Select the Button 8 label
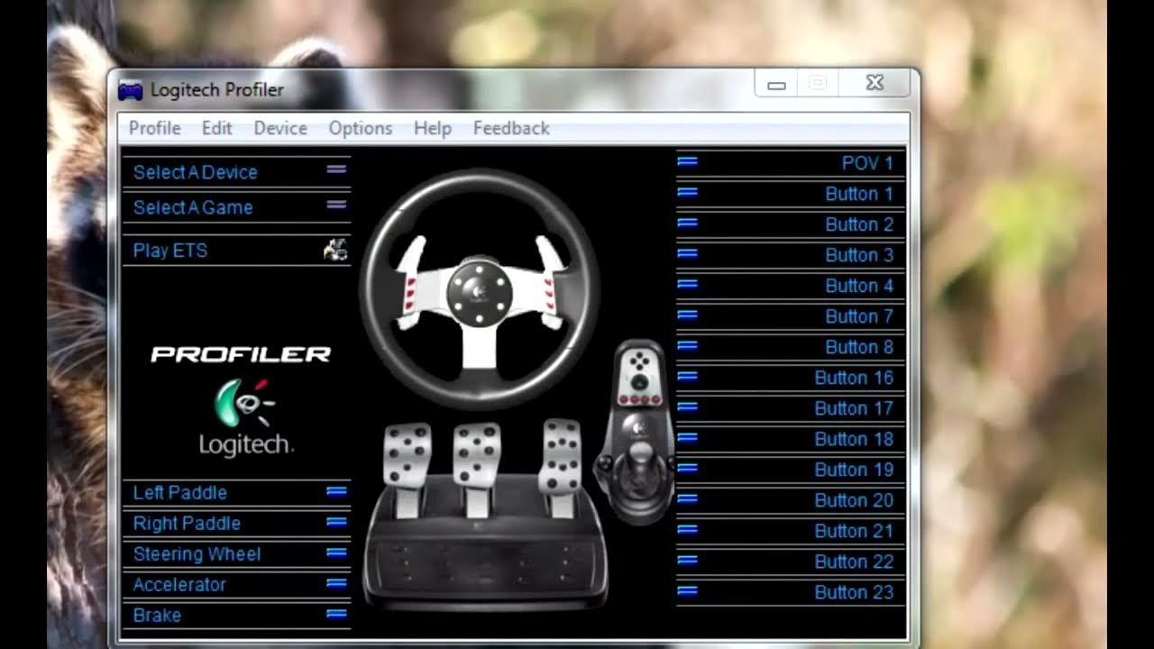This screenshot has height=649, width=1154. pos(859,347)
